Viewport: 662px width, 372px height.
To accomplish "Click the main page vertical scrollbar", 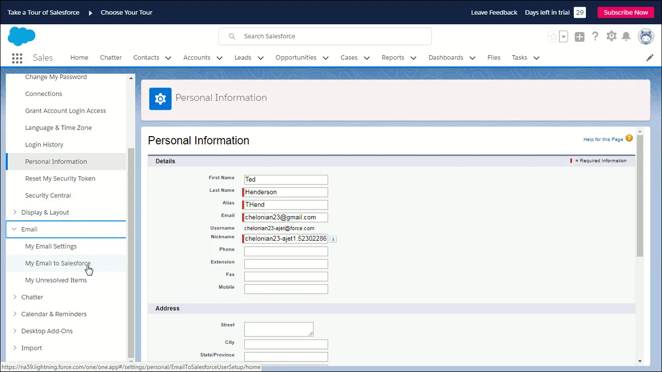I will [x=640, y=196].
